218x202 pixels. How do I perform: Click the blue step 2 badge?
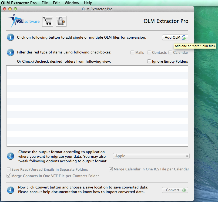click(x=11, y=52)
